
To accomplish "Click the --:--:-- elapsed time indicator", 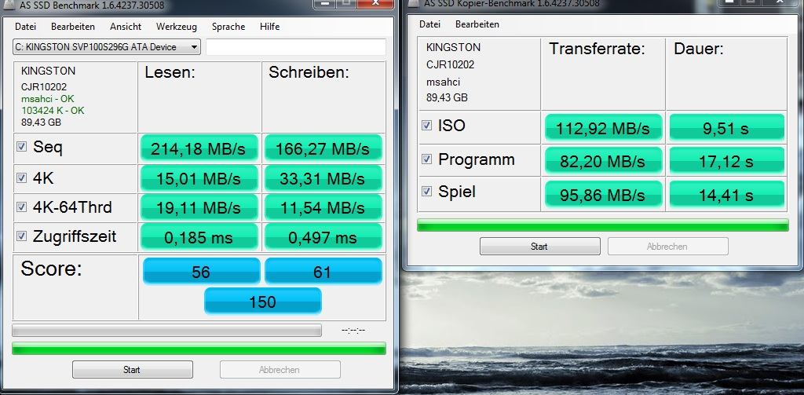I will pos(353,330).
